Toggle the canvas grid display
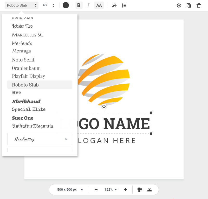The width and height of the screenshot is (208, 199). 140,190
